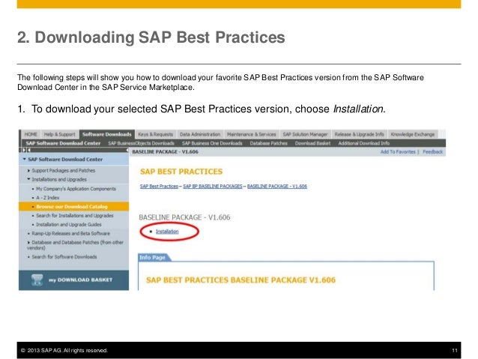Open the Keys & Requests tab
The image size is (478, 359).
click(x=156, y=134)
